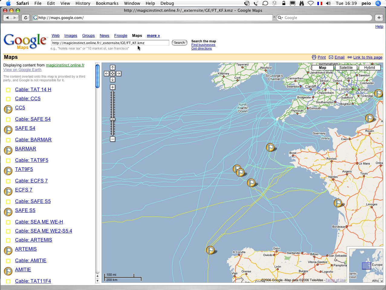Click the Google Maps search input field
This screenshot has width=386, height=290.
tap(110, 43)
